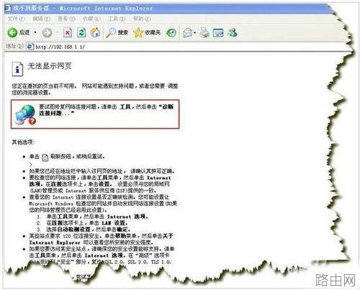This screenshot has width=360, height=290.
Task: Open the Favorites (收藏夹) star button
Action: (x=147, y=32)
